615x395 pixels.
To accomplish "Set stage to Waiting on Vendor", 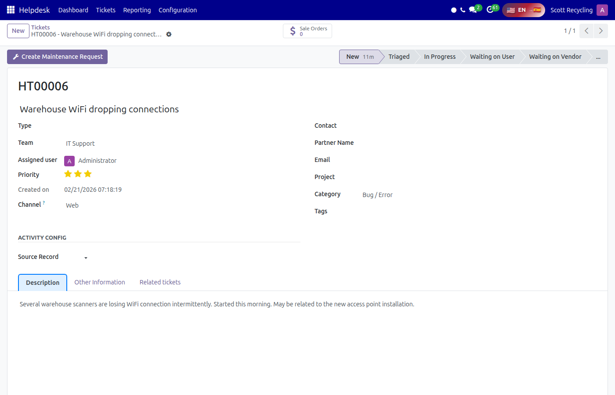I will (x=555, y=57).
